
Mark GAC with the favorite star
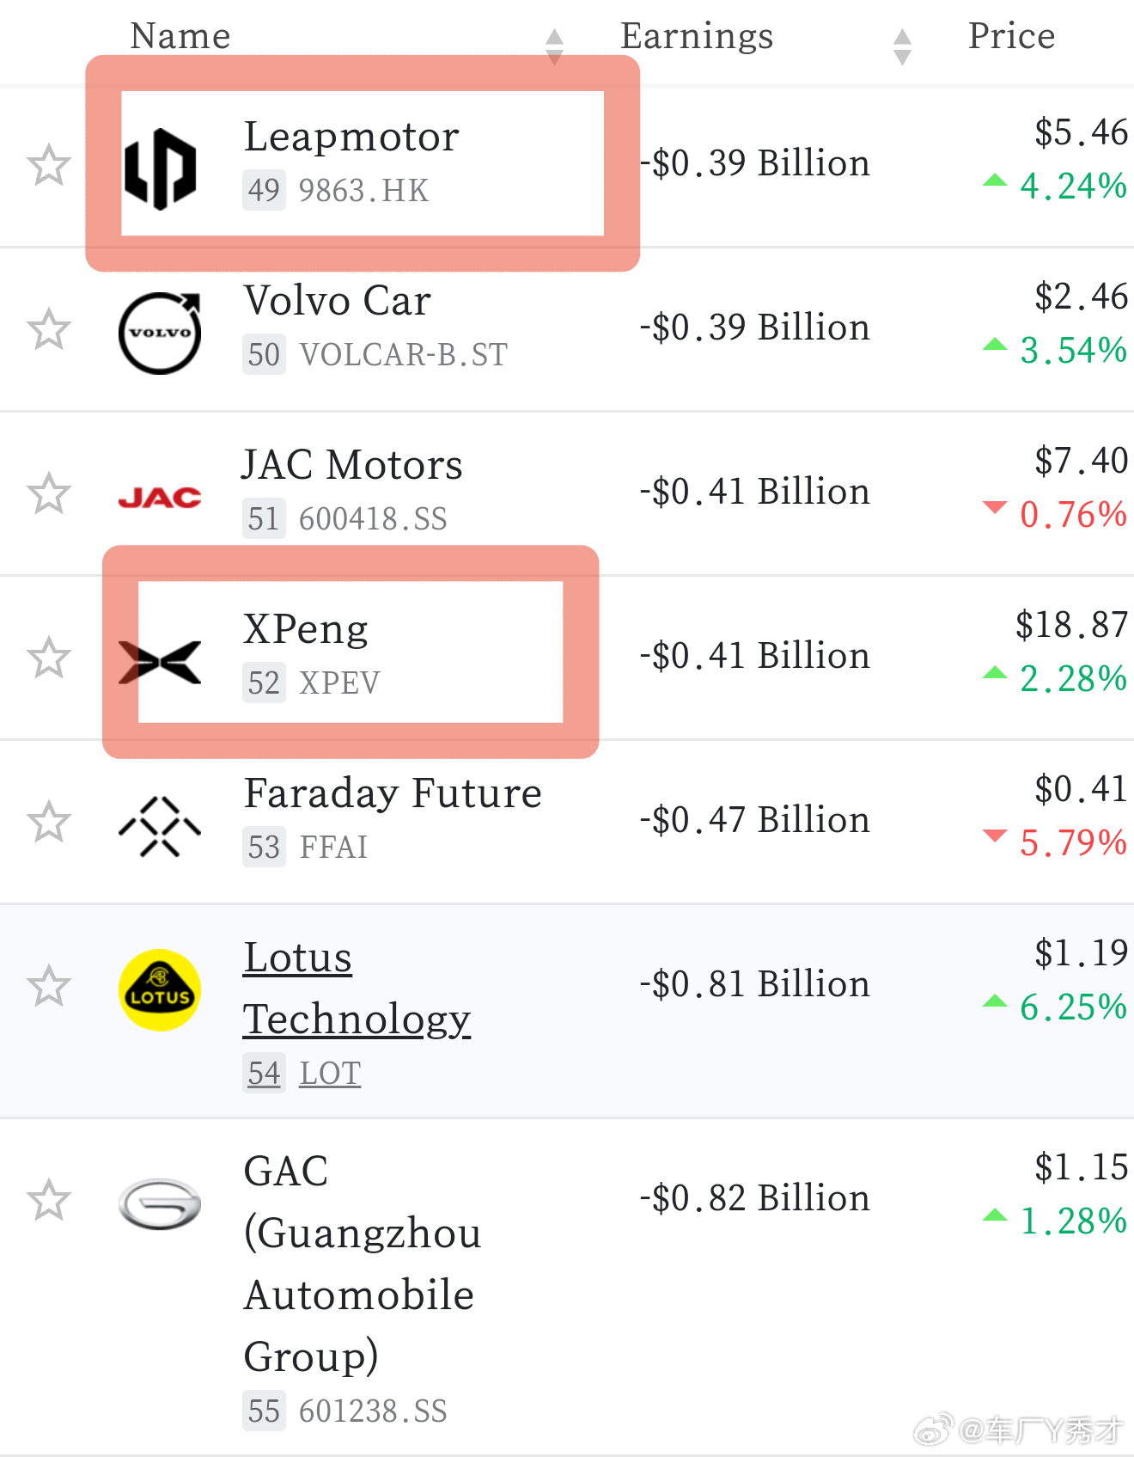[x=48, y=1201]
